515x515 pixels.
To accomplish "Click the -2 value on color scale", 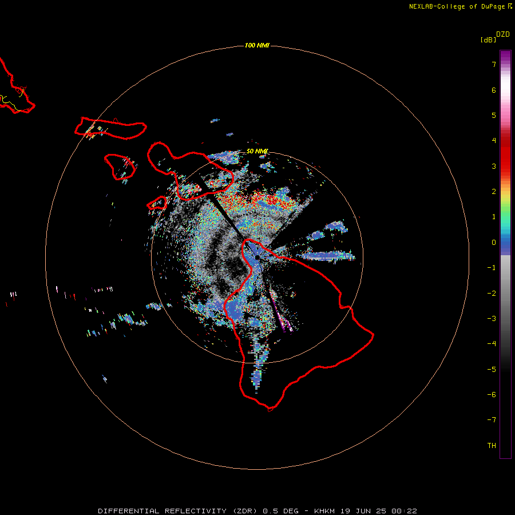I will tap(492, 294).
